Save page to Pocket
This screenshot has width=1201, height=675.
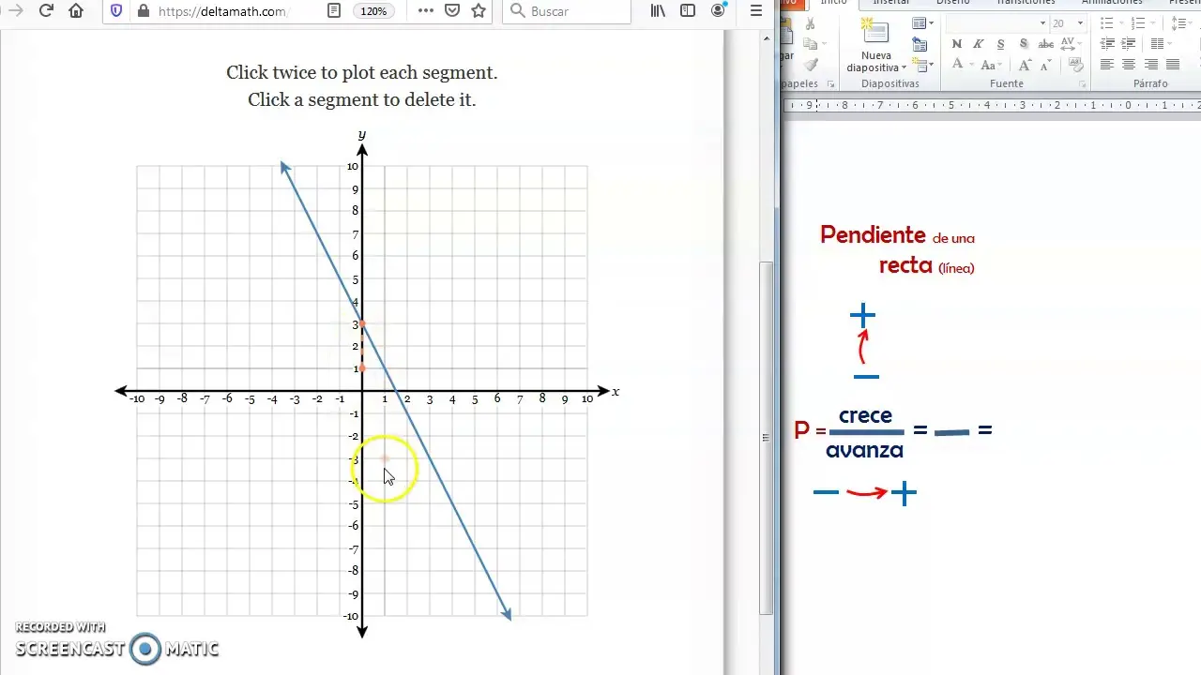pos(452,11)
